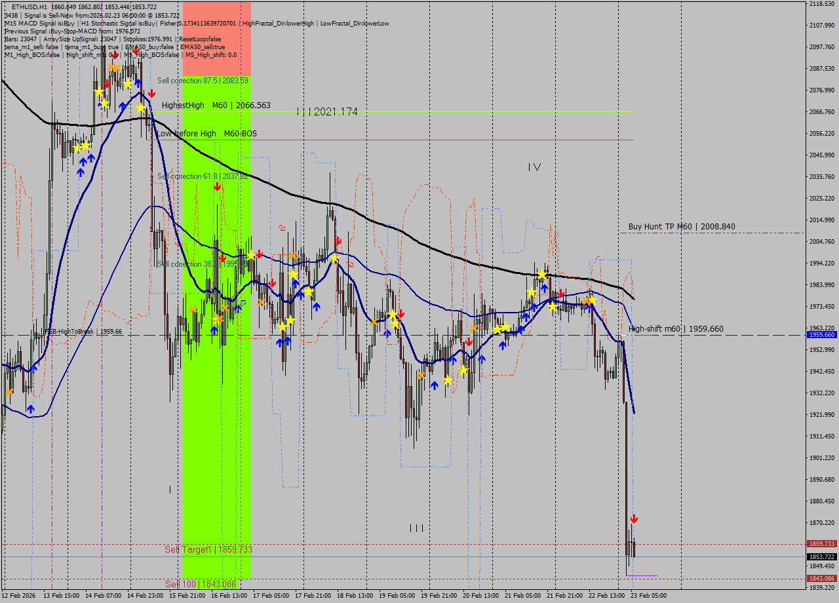Click the red arrow at Sell correction 61.8
This screenshot has height=603, width=839.
[x=217, y=186]
